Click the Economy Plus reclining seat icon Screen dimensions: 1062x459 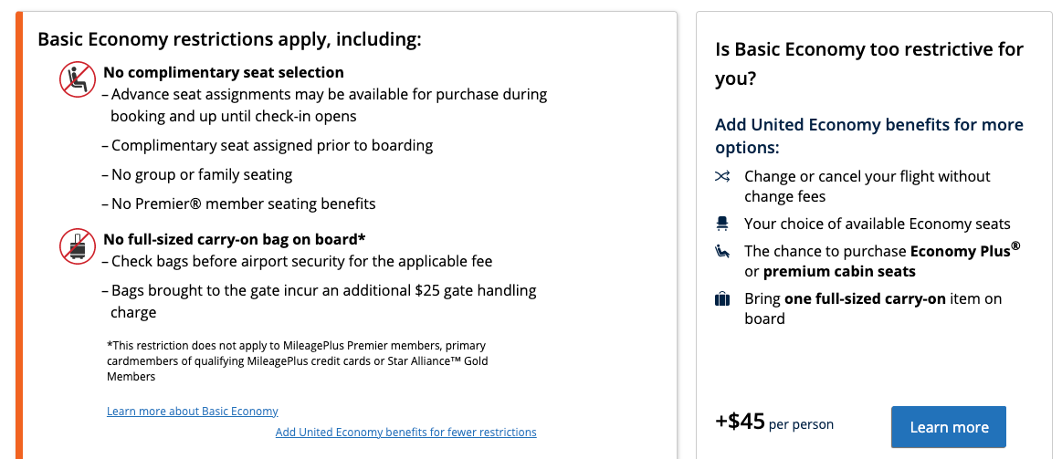[x=722, y=251]
